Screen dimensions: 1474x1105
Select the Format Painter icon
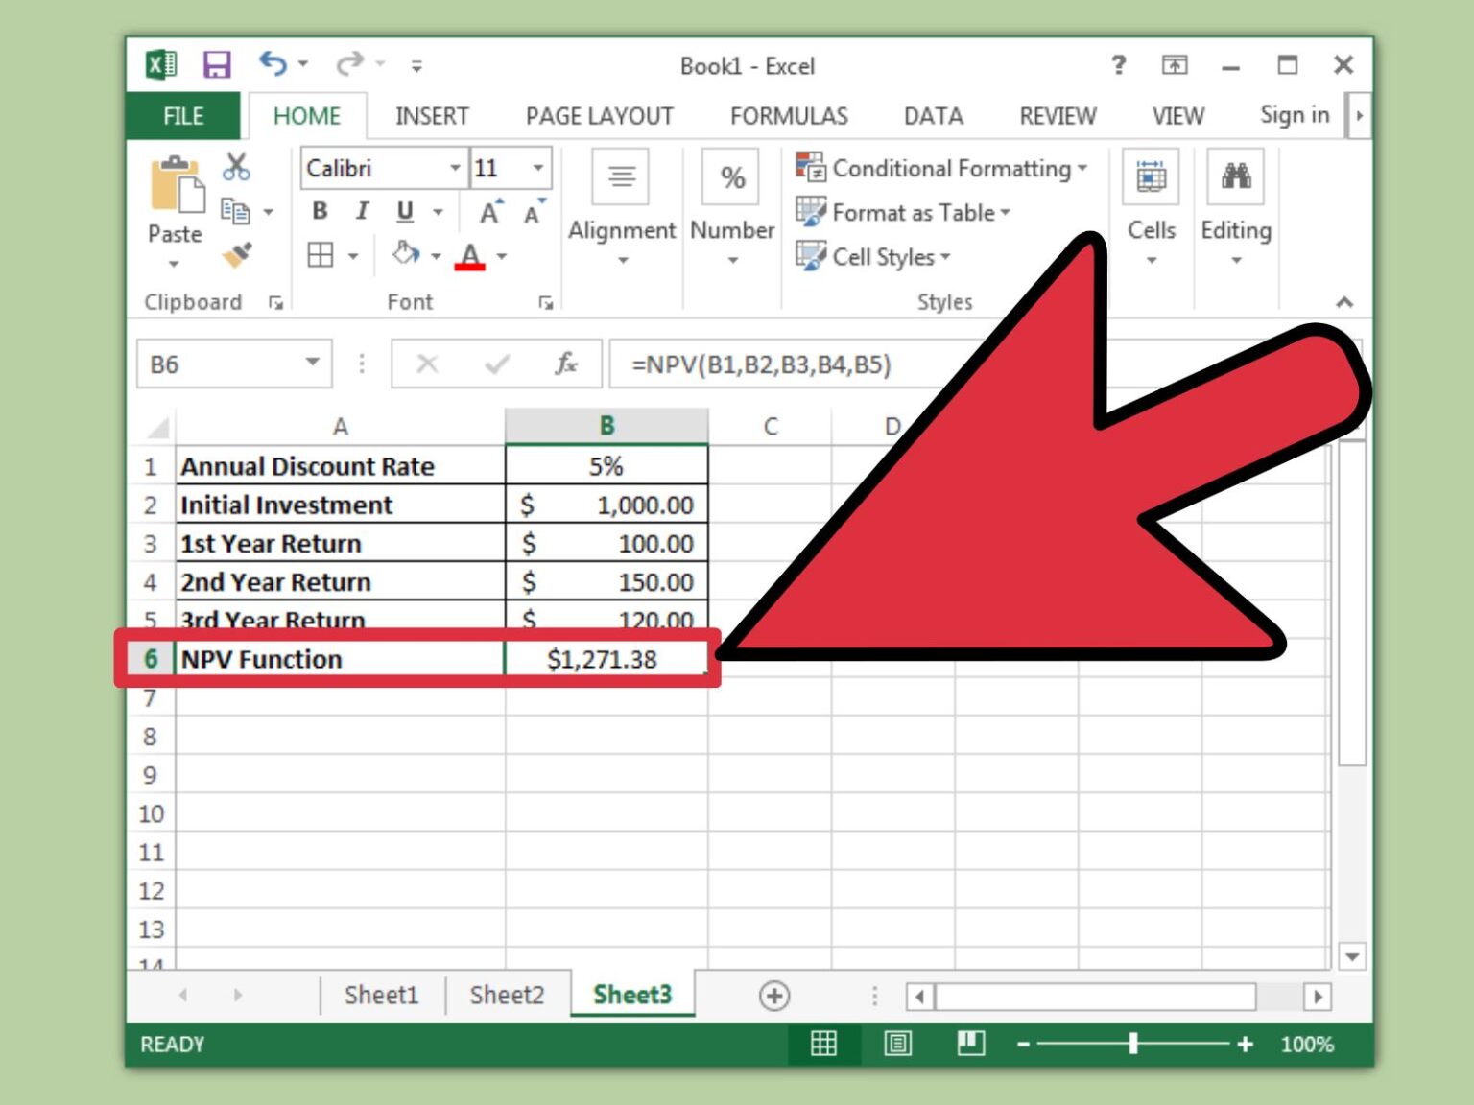[x=236, y=254]
